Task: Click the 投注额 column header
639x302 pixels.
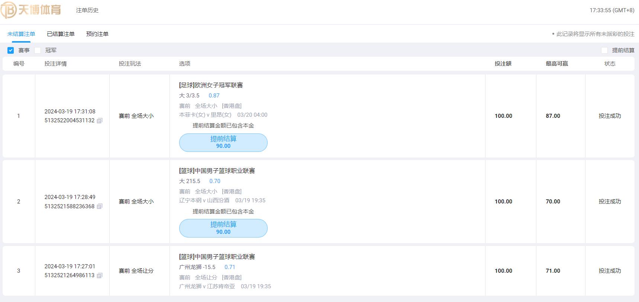Action: point(503,64)
